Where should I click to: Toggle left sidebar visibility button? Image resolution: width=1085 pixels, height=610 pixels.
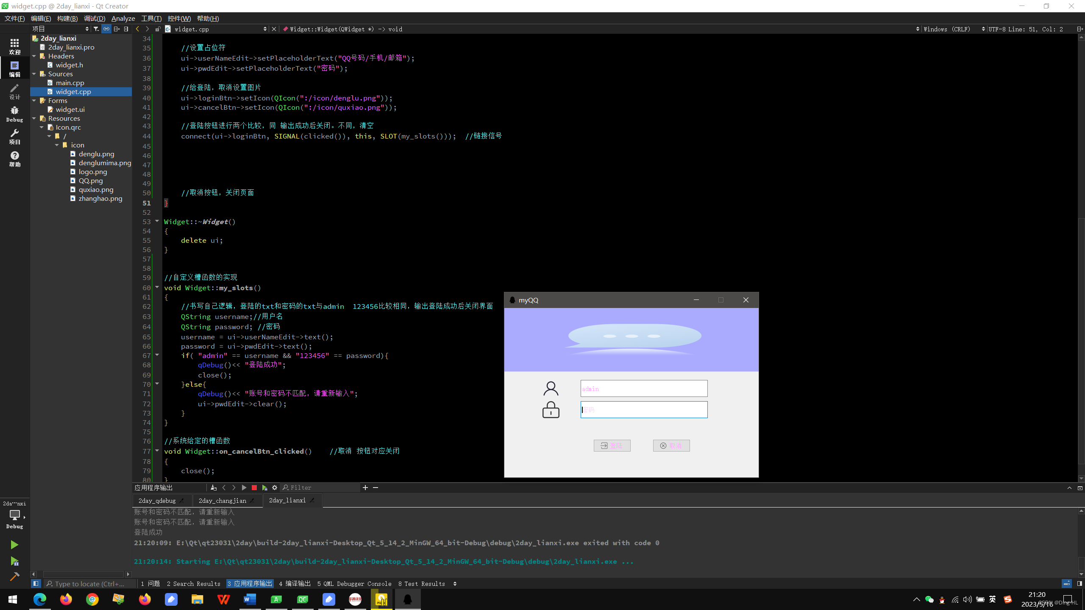click(x=36, y=584)
